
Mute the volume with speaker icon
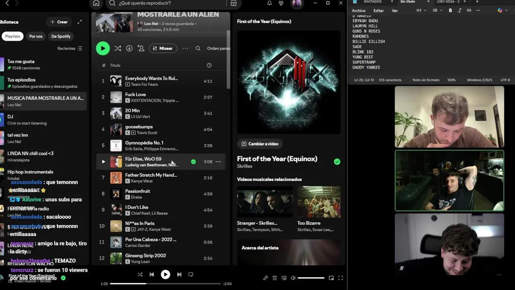pyautogui.click(x=293, y=278)
